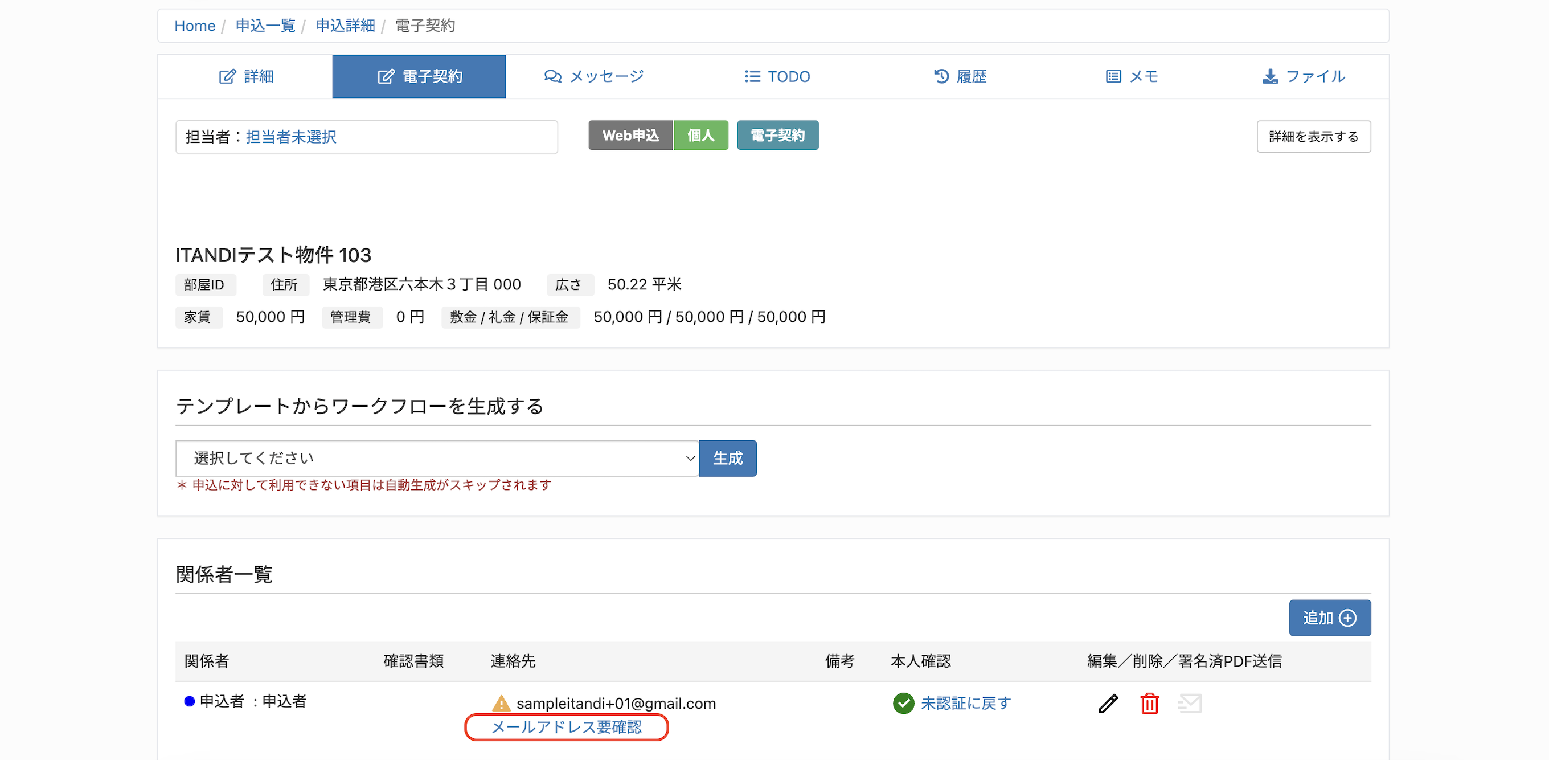Click the pencil edit icon for 申込者
1549x760 pixels.
[x=1108, y=703]
